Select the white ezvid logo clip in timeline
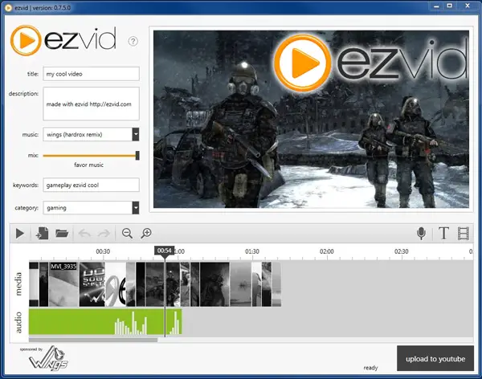Screen dimensions: 482x379 [x=116, y=284]
